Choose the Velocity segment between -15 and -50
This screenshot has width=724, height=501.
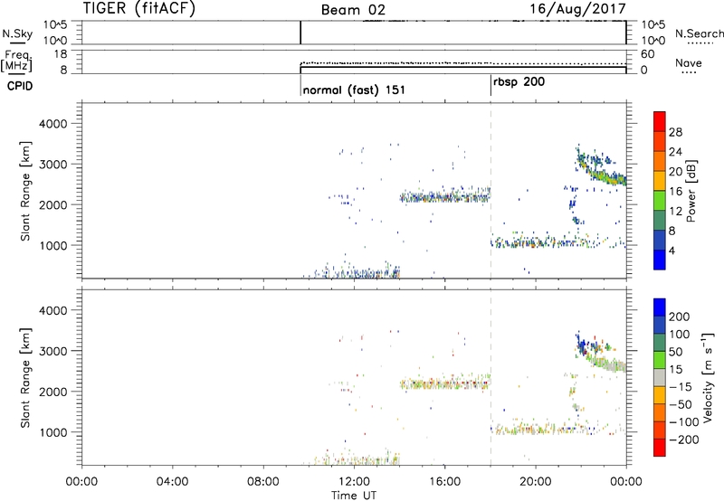660,395
